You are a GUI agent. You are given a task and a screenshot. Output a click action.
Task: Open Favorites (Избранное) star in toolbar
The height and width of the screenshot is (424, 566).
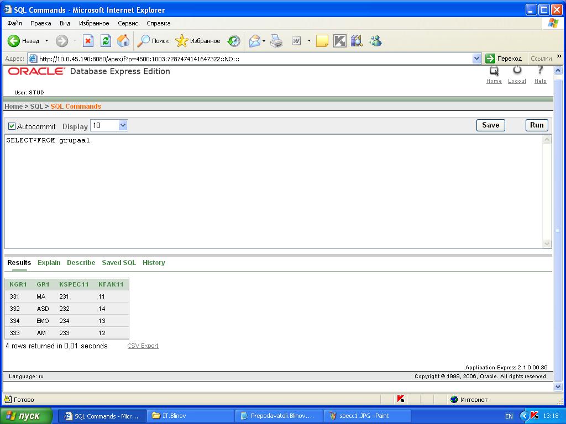click(x=181, y=41)
